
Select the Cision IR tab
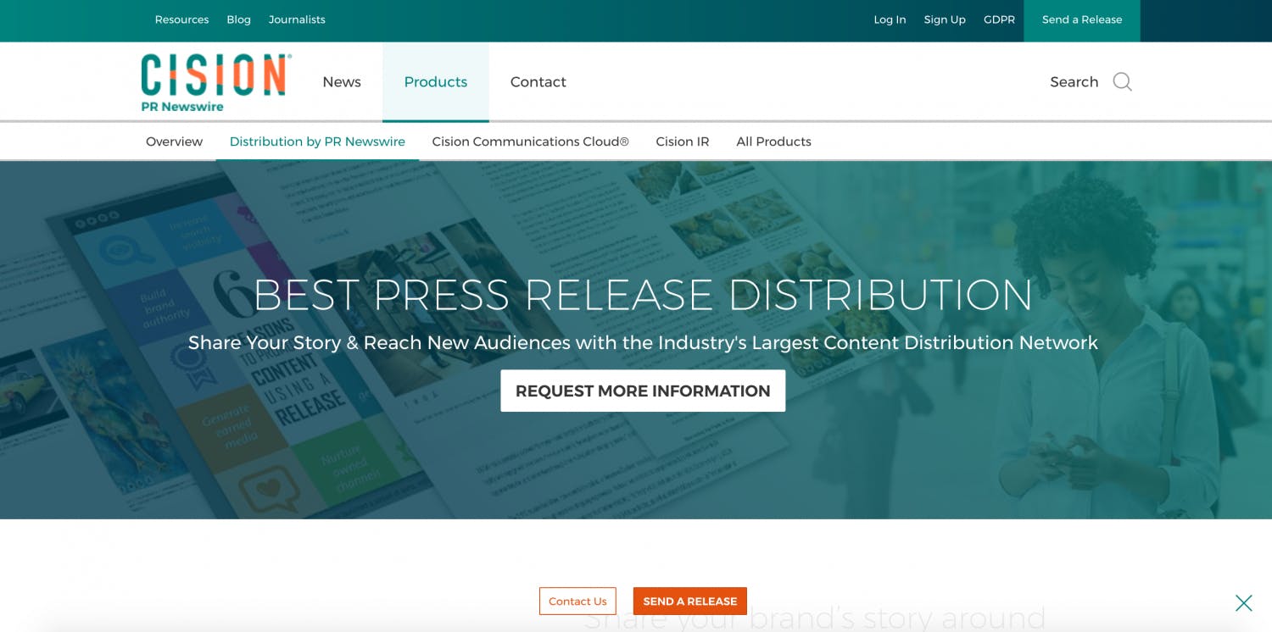pyautogui.click(x=683, y=141)
